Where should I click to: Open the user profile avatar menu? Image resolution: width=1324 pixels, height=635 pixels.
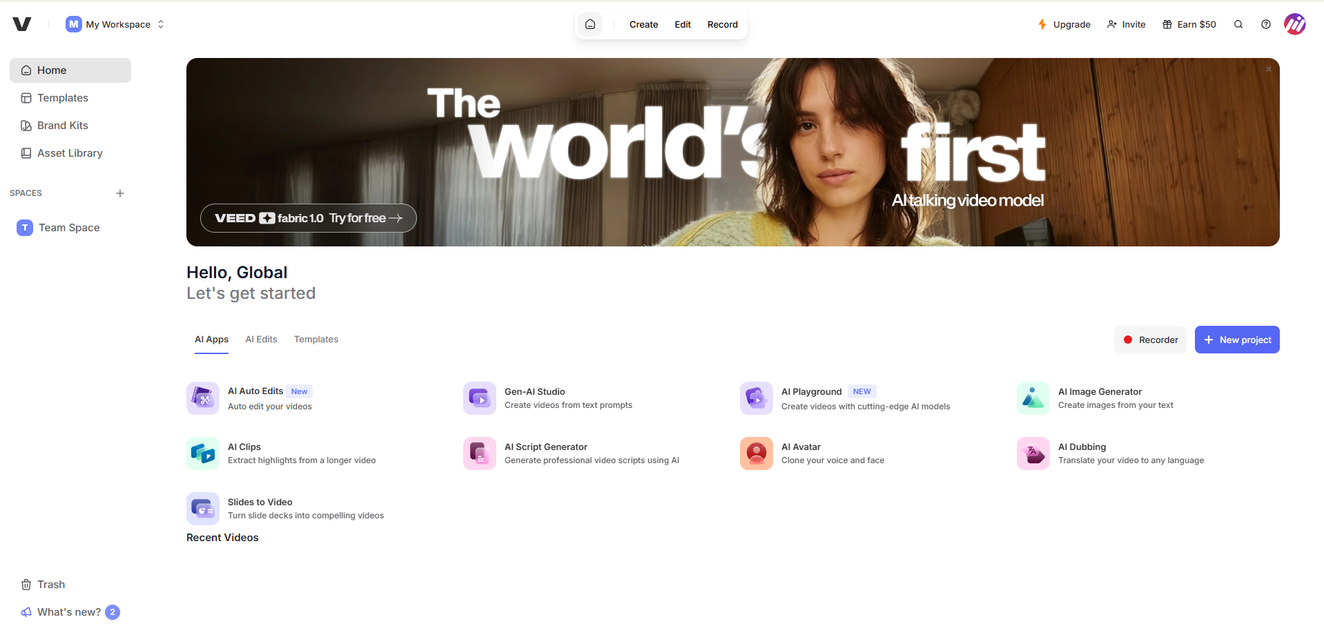coord(1295,24)
